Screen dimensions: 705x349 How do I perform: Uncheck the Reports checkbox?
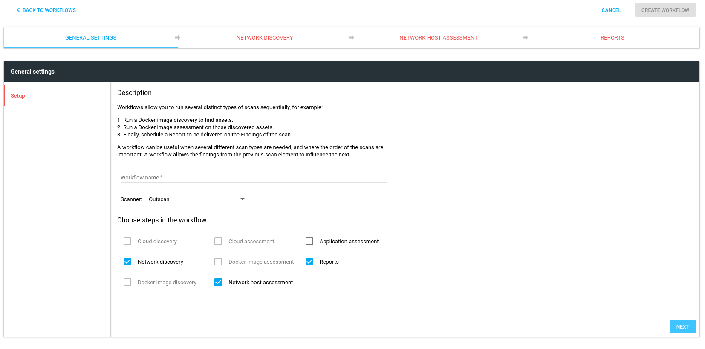[309, 262]
